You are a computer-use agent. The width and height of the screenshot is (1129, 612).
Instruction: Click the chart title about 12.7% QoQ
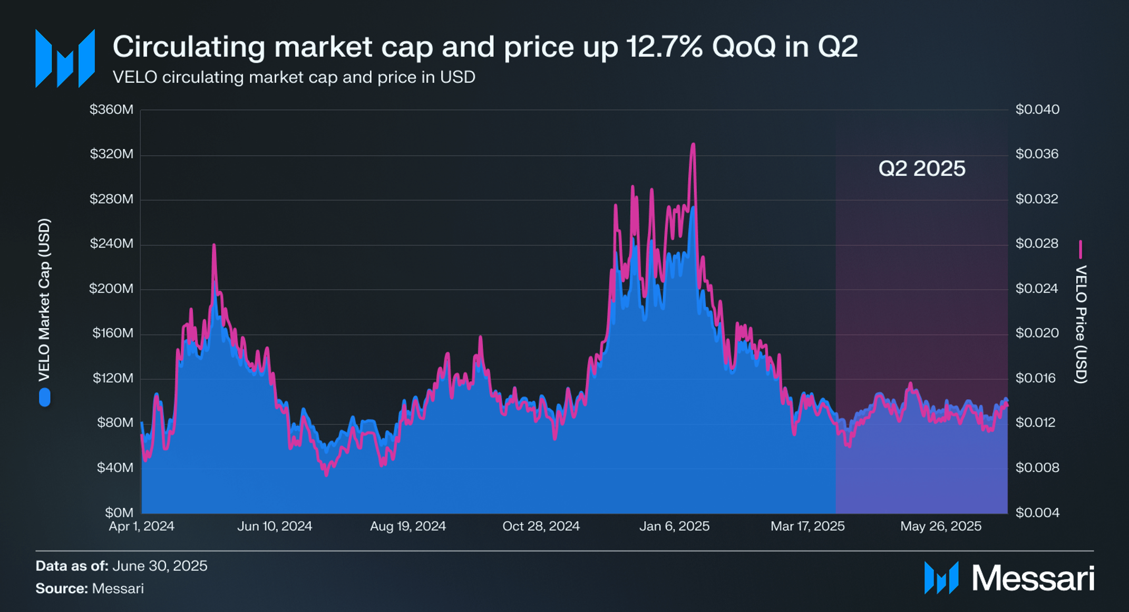485,46
